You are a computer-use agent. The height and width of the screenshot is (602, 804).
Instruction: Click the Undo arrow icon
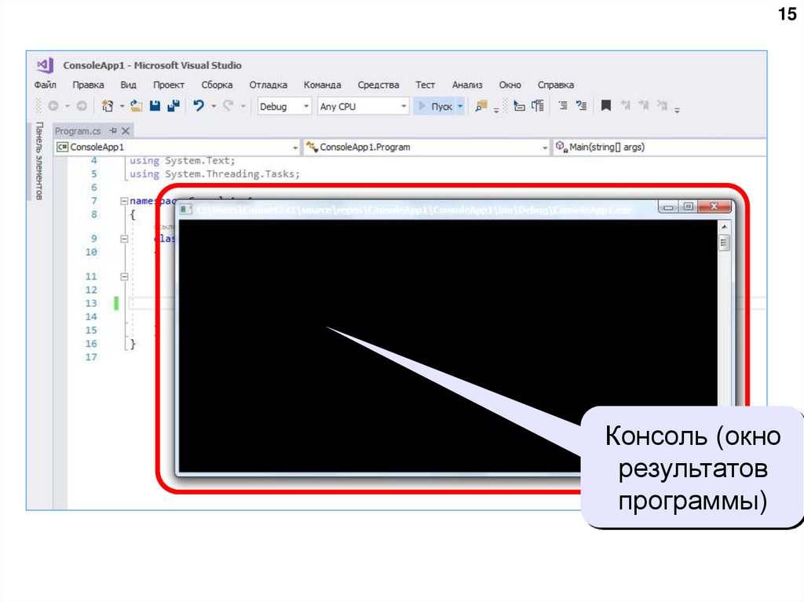point(199,106)
